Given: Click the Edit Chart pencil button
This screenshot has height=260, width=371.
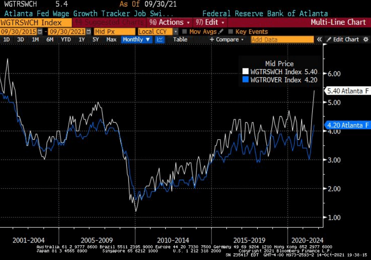Looking at the screenshot, I should click(x=343, y=40).
